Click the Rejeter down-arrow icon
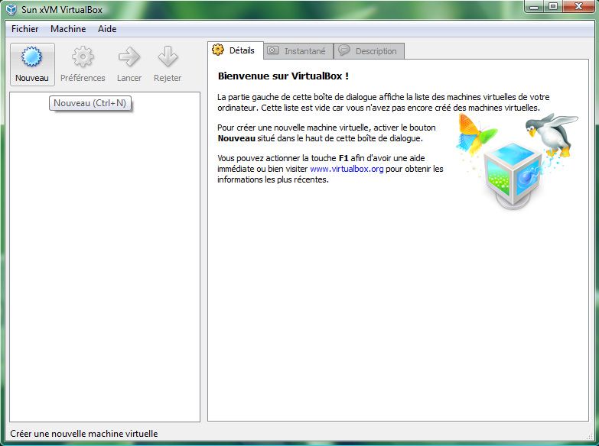This screenshot has width=599, height=446. click(x=168, y=57)
